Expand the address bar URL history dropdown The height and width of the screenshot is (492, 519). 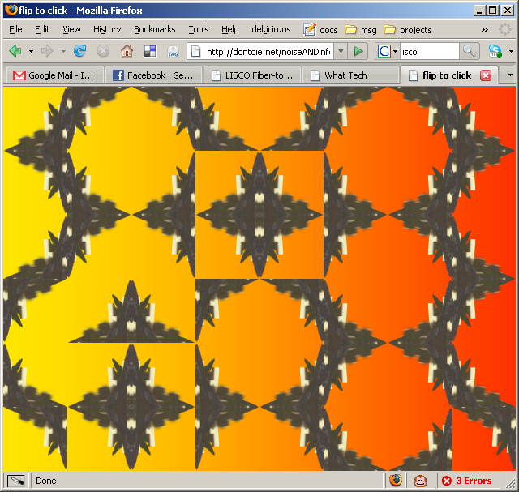click(x=341, y=51)
